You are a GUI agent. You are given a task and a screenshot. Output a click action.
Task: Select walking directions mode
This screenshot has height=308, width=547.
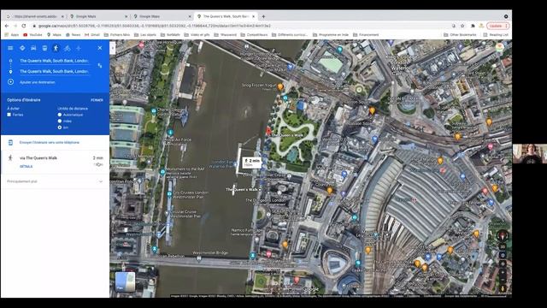pyautogui.click(x=56, y=48)
